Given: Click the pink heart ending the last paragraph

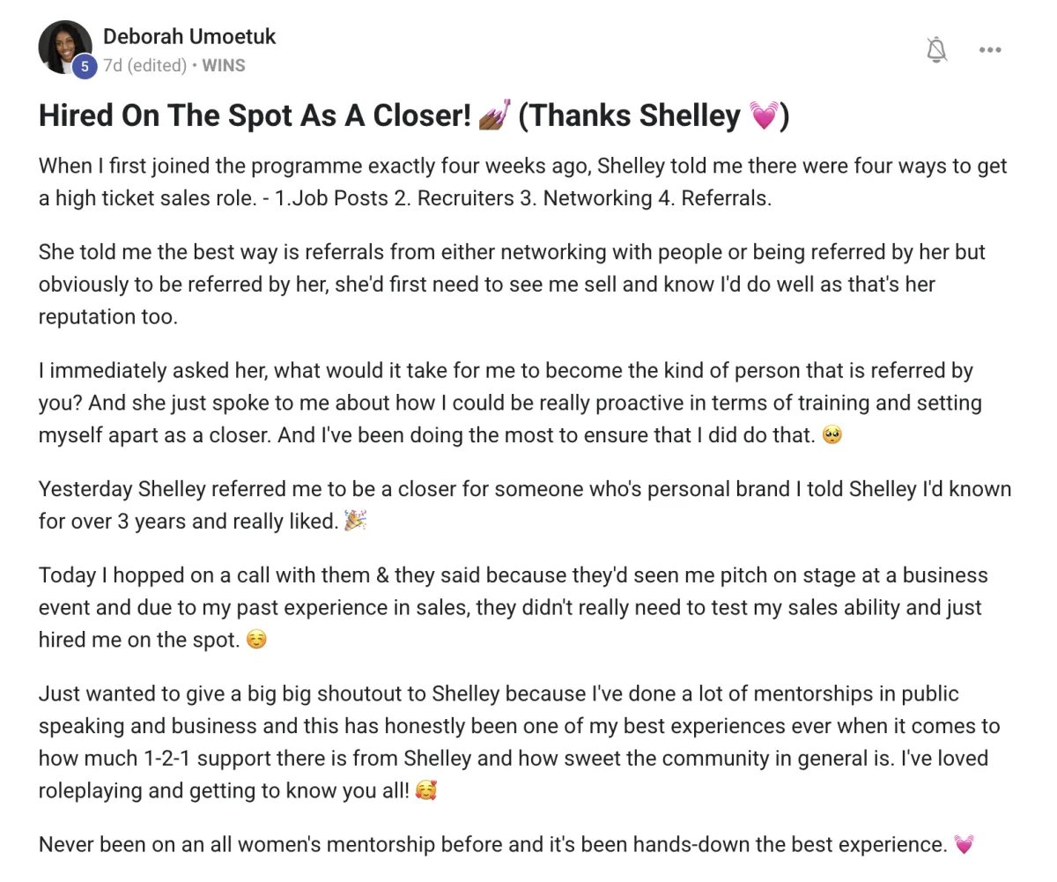Looking at the screenshot, I should point(964,844).
